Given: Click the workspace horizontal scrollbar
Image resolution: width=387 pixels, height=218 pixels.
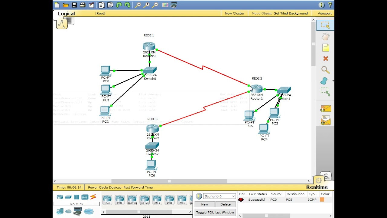Looking at the screenshot, I should point(169,181).
